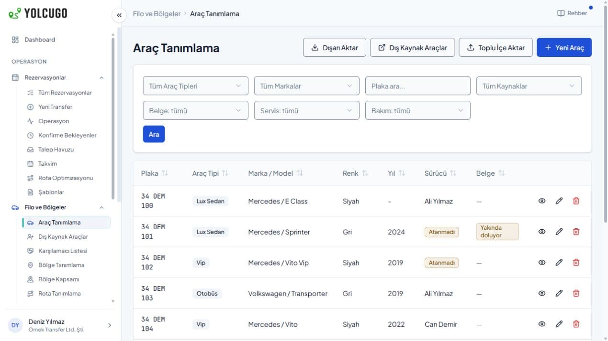Open the Bakım: tümü filter dropdown
608x341 pixels.
pyautogui.click(x=418, y=110)
